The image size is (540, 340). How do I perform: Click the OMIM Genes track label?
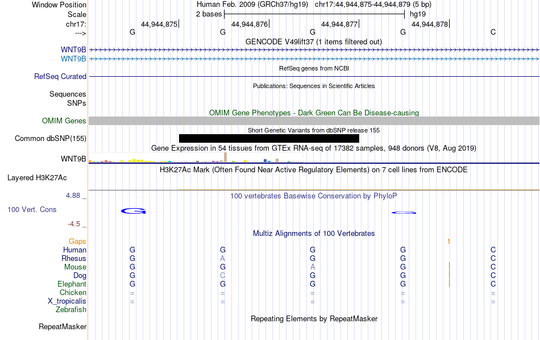(64, 121)
